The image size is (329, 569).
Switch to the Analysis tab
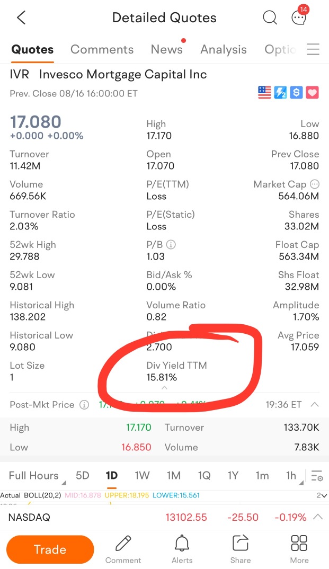tap(224, 49)
